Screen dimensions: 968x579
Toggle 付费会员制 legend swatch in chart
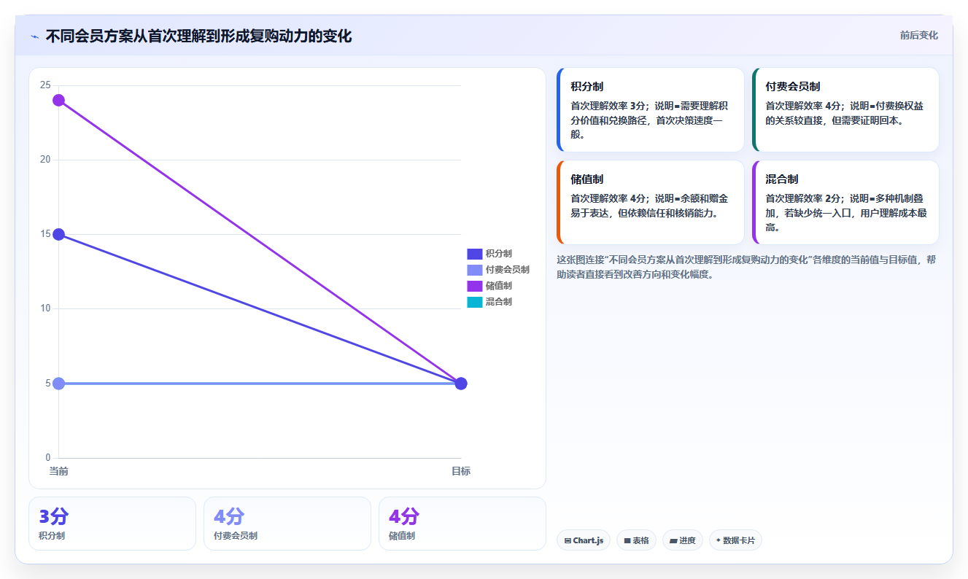pyautogui.click(x=475, y=270)
